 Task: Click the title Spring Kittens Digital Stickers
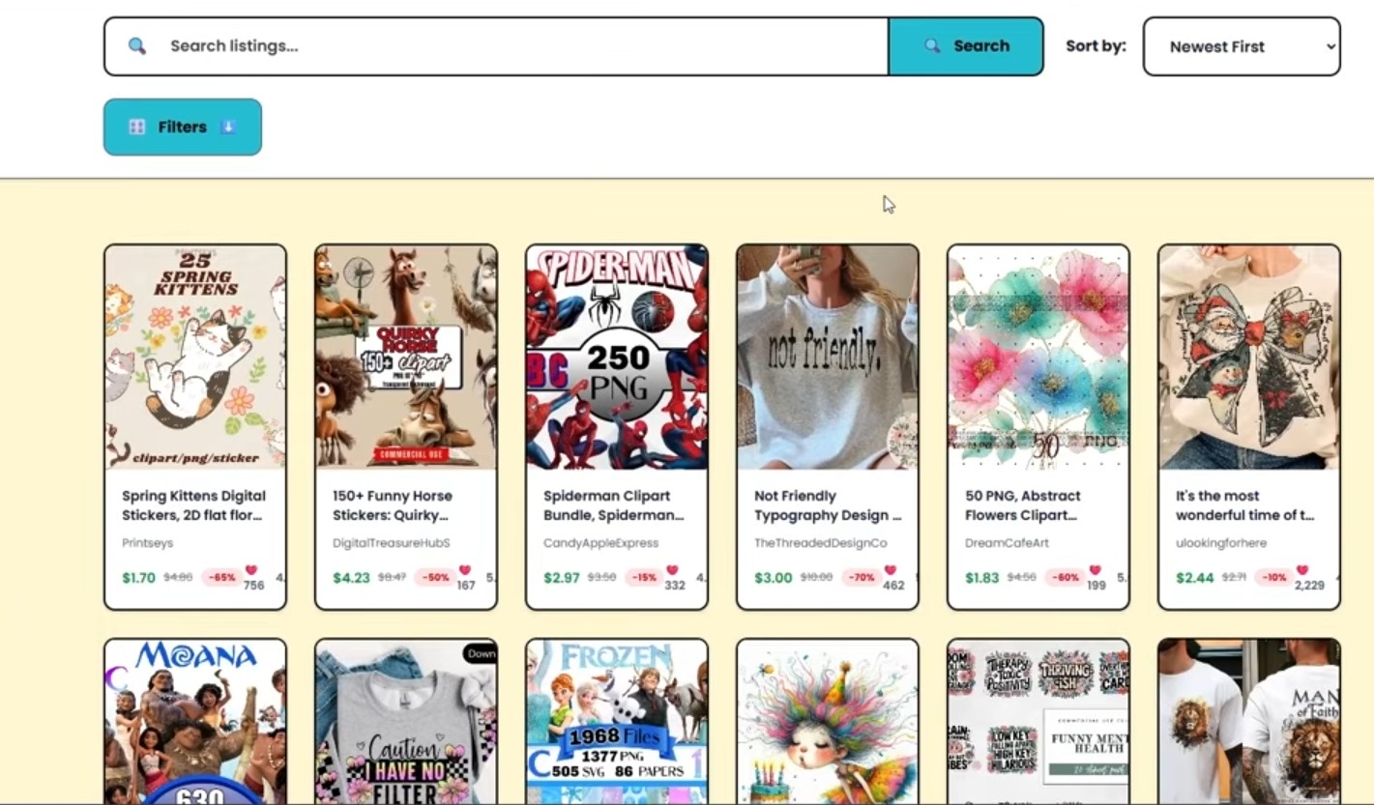pos(193,504)
